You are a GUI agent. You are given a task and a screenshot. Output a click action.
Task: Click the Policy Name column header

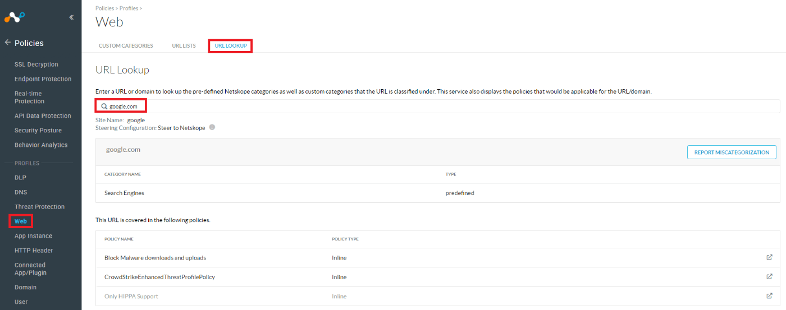(x=119, y=239)
